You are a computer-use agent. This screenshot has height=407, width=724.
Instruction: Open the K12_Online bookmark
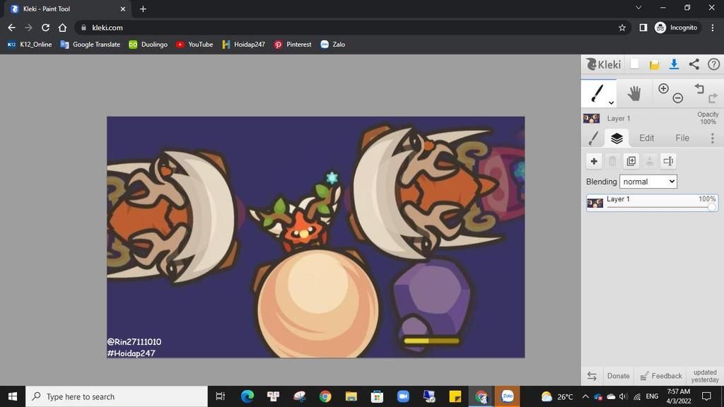point(30,45)
